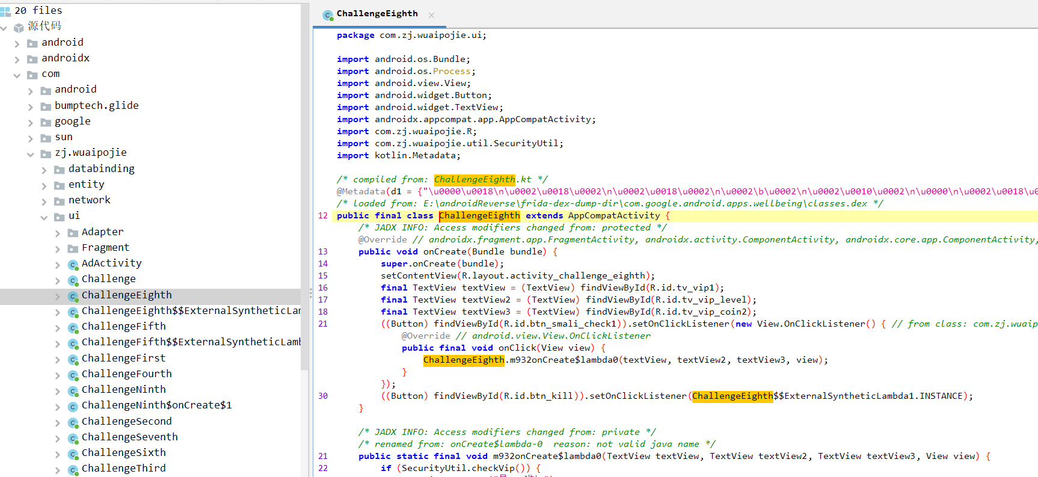Expand the ChallengeNinth class node
The height and width of the screenshot is (477, 1038).
[x=58, y=392]
